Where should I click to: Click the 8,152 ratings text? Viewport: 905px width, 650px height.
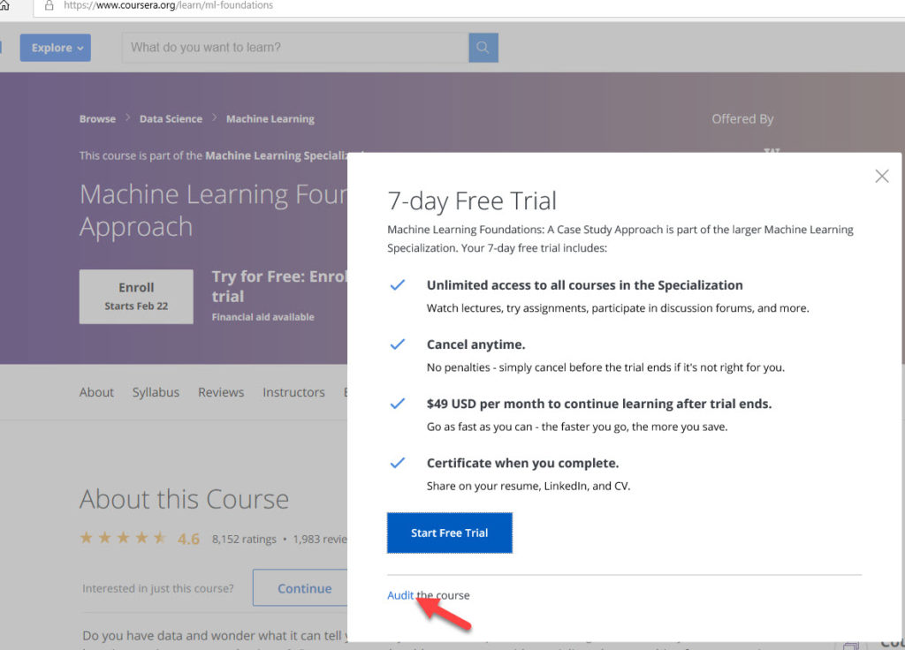point(244,540)
